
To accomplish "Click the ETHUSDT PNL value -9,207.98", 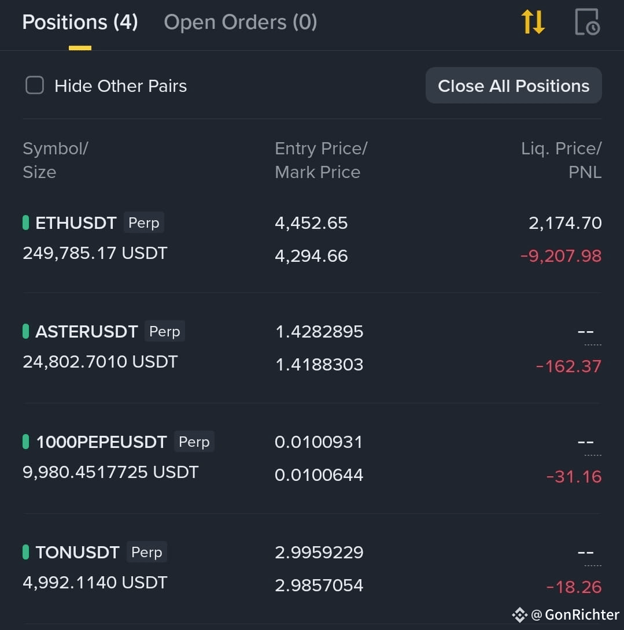I will click(x=561, y=256).
